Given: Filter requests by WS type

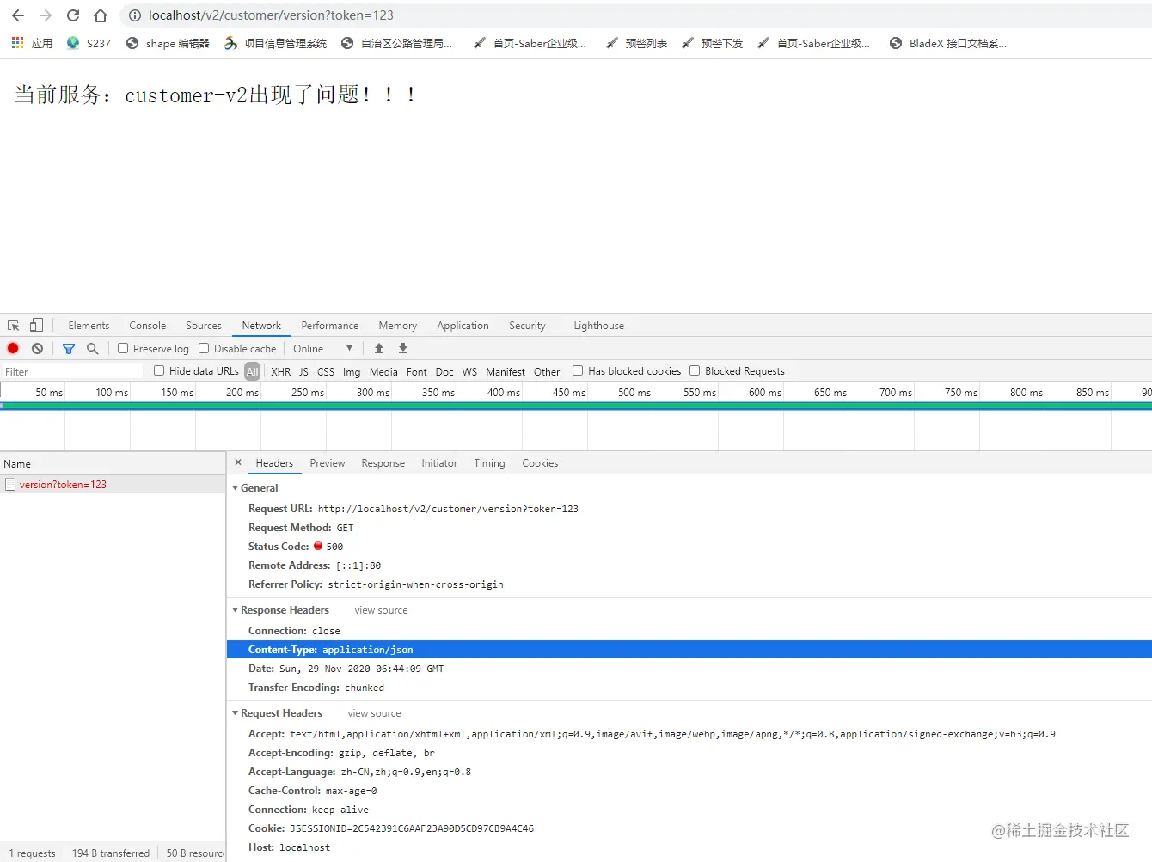Looking at the screenshot, I should (469, 371).
